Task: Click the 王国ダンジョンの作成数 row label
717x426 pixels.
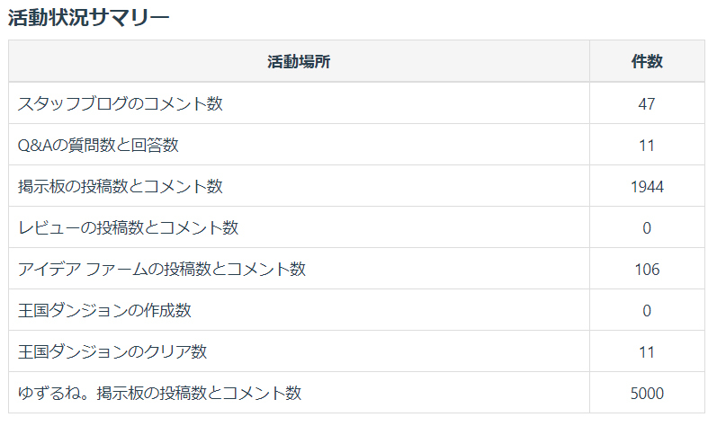Action: tap(103, 310)
